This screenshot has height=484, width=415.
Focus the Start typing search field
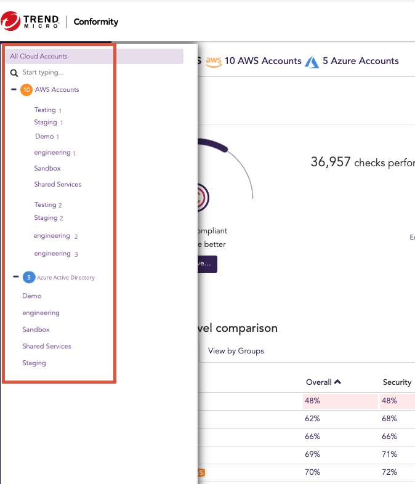tap(43, 73)
